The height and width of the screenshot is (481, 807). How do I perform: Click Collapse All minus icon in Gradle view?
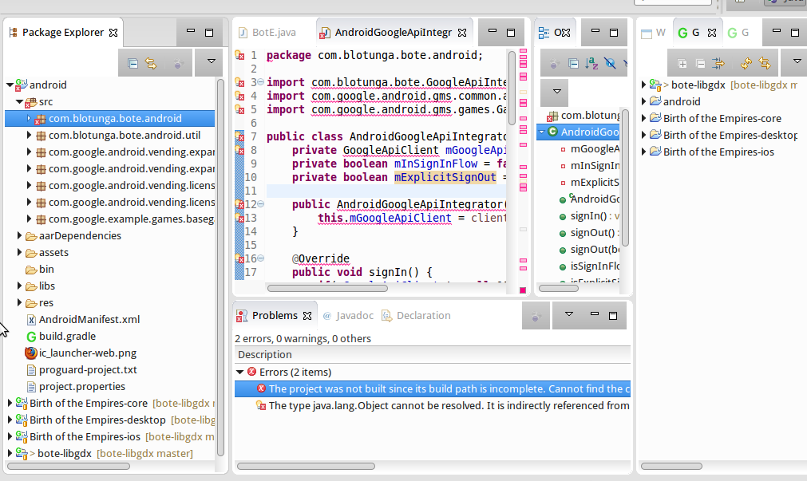[x=701, y=64]
